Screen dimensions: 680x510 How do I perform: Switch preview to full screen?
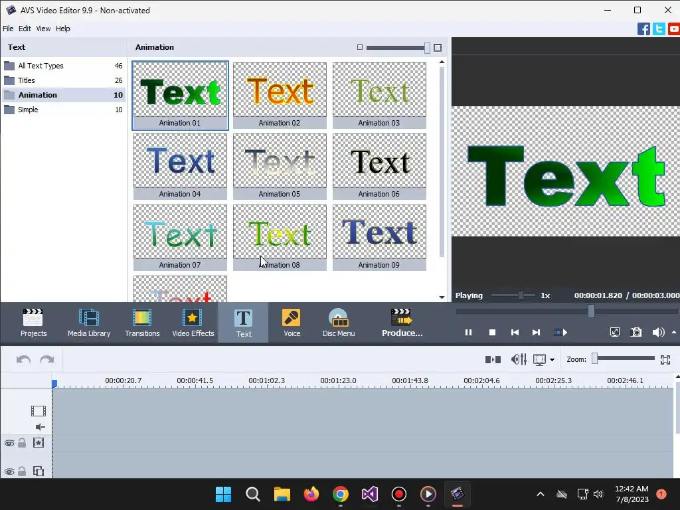[614, 332]
